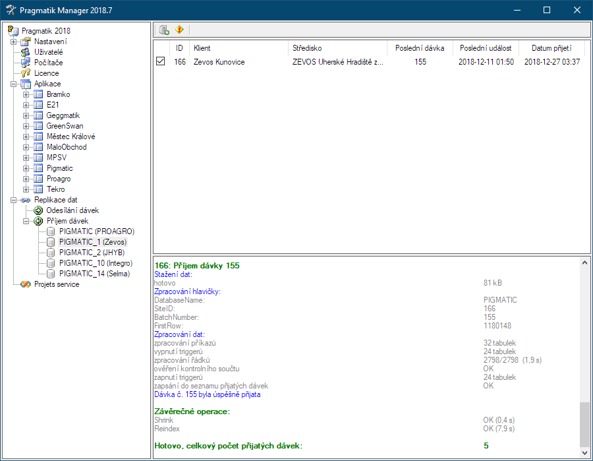Select the Proagro tree item

[59, 179]
